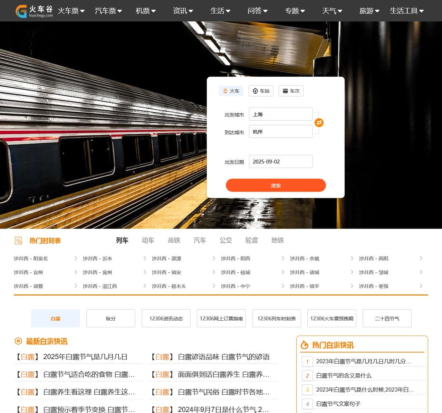Click the orange swap cities icon

[319, 123]
